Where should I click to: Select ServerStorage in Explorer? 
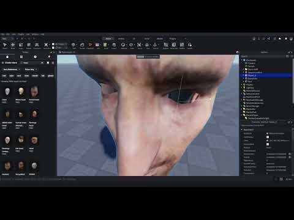pos(252,106)
